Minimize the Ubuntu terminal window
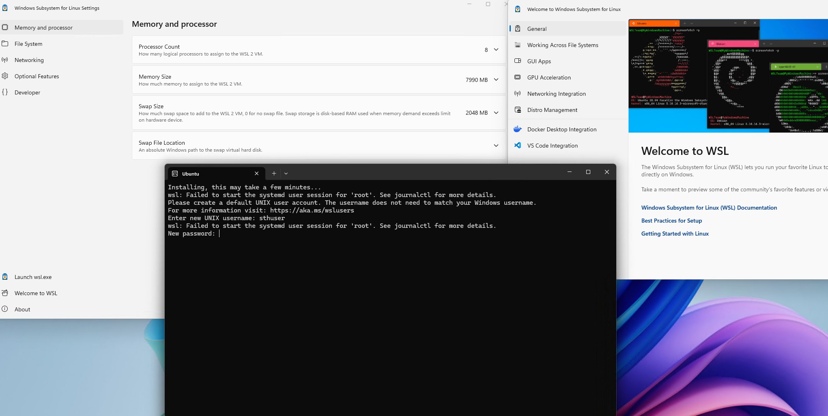 [x=570, y=172]
